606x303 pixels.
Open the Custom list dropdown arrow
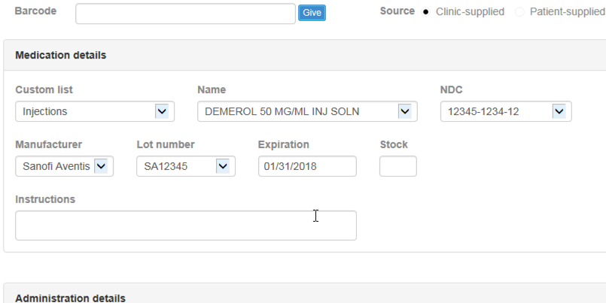[162, 111]
